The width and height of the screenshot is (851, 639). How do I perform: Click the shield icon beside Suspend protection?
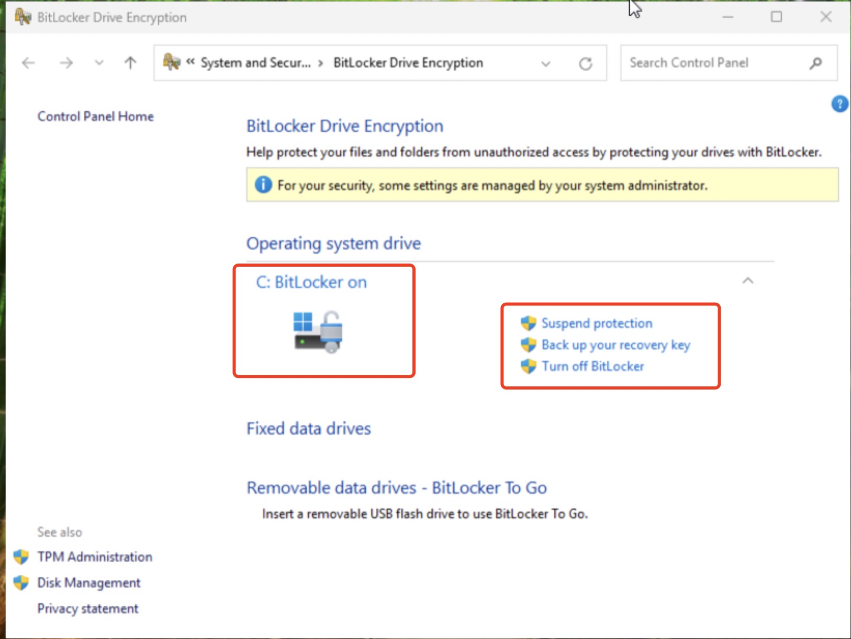click(529, 323)
